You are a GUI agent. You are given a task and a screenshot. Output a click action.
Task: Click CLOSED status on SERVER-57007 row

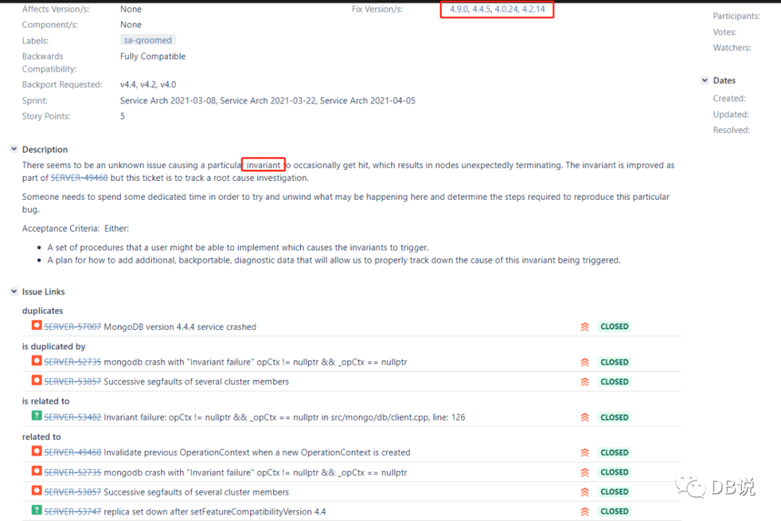(x=614, y=326)
